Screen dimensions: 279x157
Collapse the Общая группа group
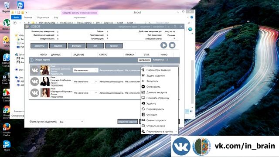pos(31,60)
